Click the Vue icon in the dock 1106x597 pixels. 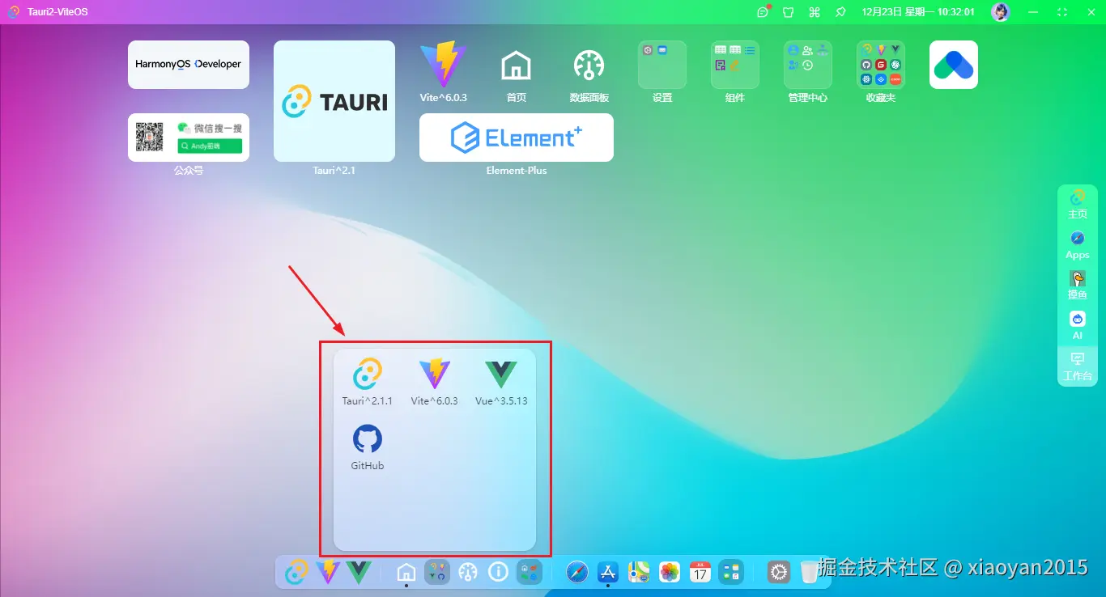[359, 572]
